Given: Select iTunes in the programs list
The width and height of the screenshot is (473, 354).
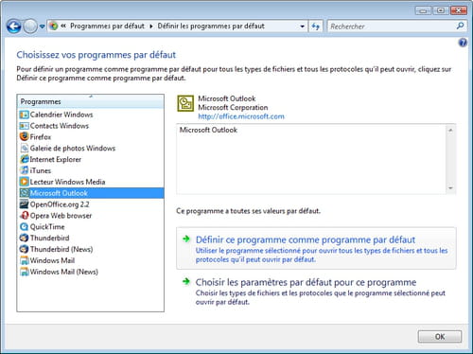Looking at the screenshot, I should (91, 170).
